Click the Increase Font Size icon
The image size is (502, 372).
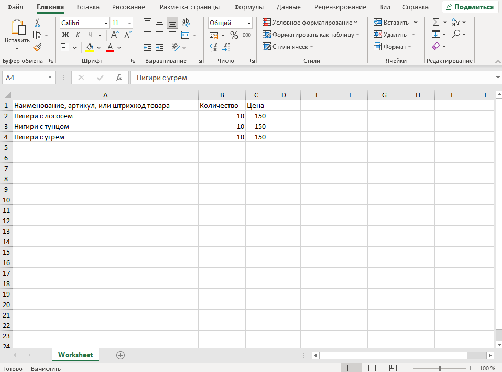(115, 35)
